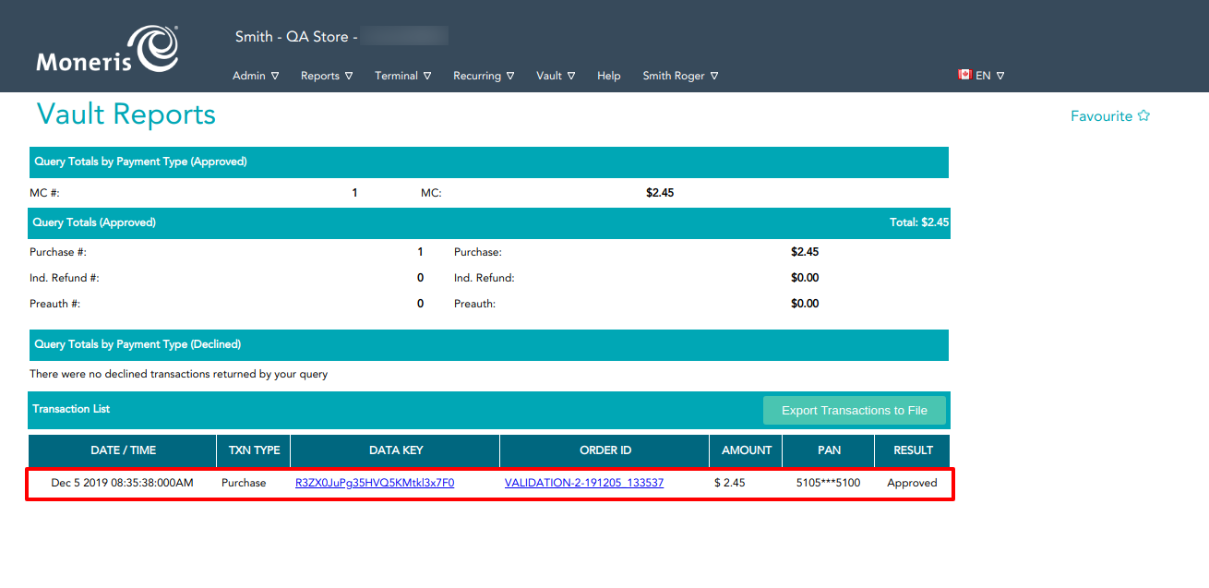The width and height of the screenshot is (1209, 588).
Task: Open the Vault menu
Action: tap(556, 76)
